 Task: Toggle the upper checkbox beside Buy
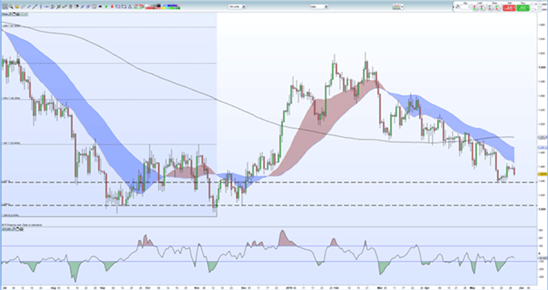(x=533, y=4)
